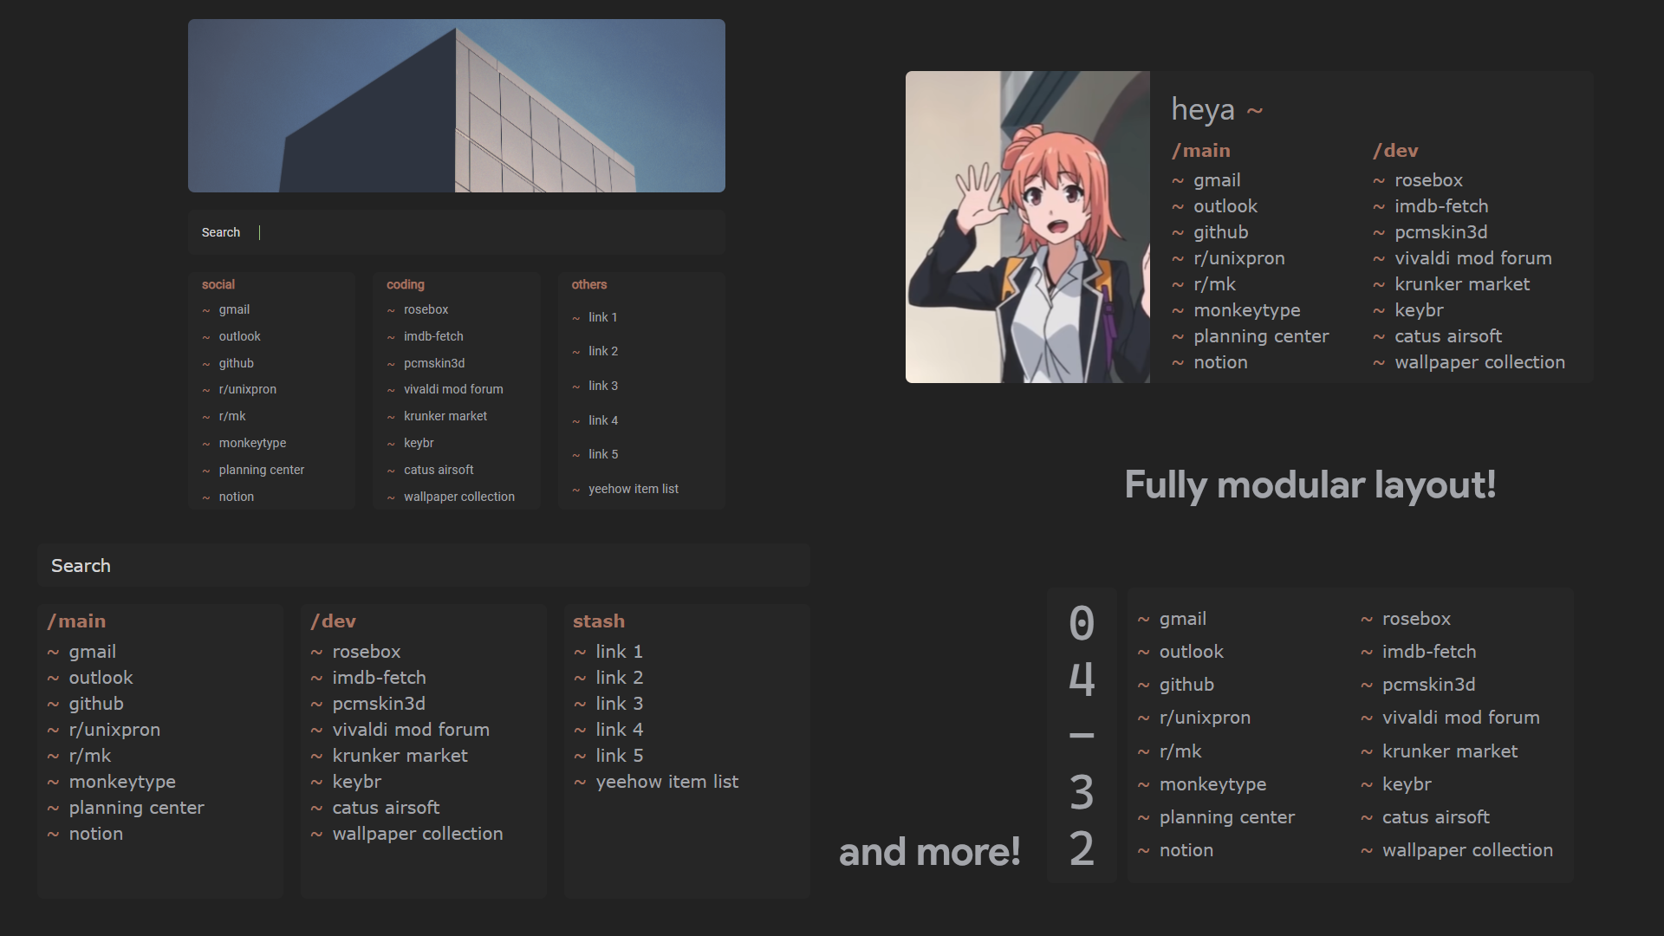Select the stash heading in bottom layout
The image size is (1664, 936).
pyautogui.click(x=598, y=621)
